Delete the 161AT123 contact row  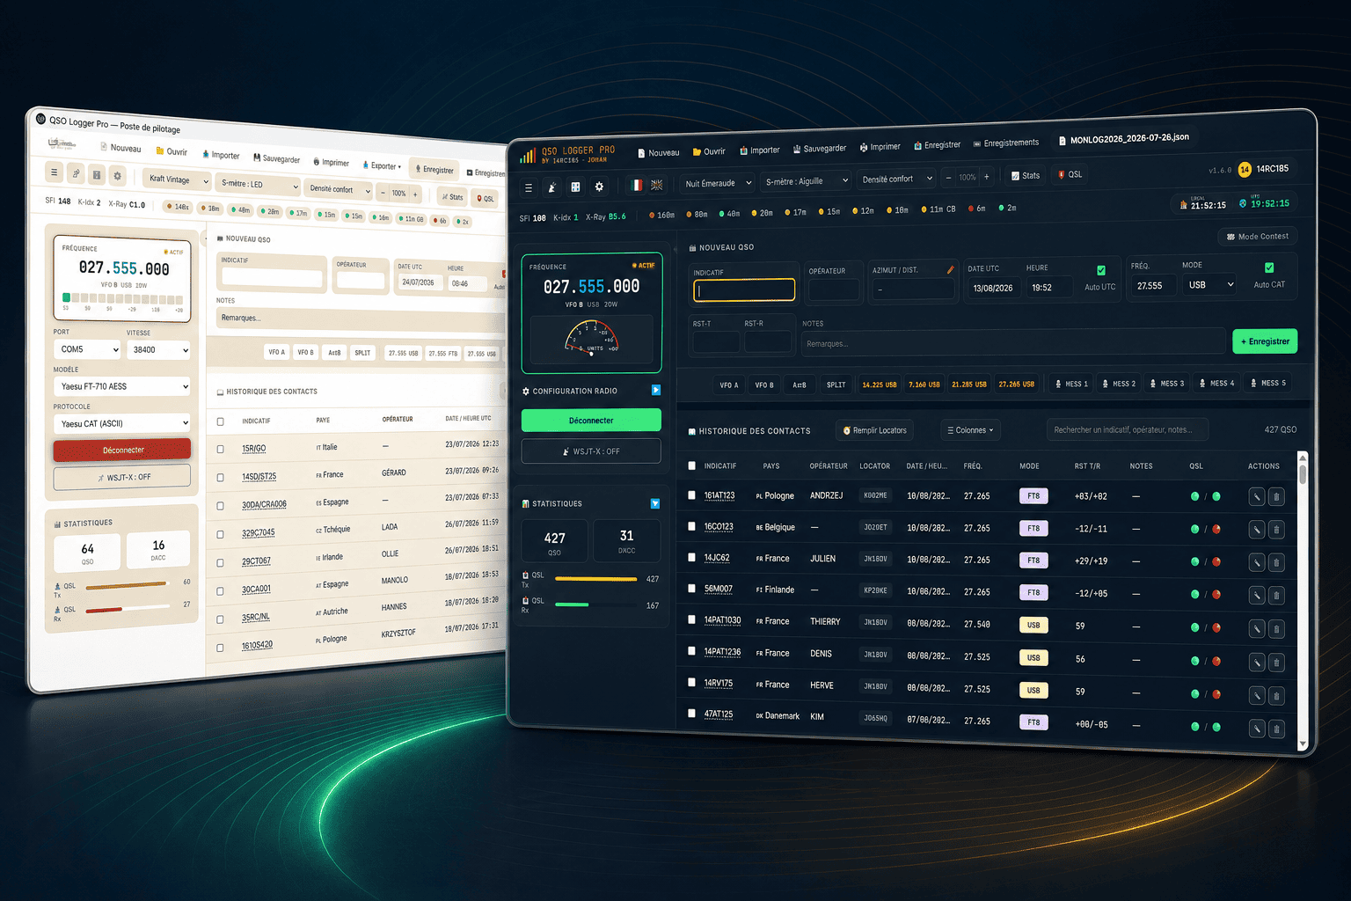[1276, 497]
